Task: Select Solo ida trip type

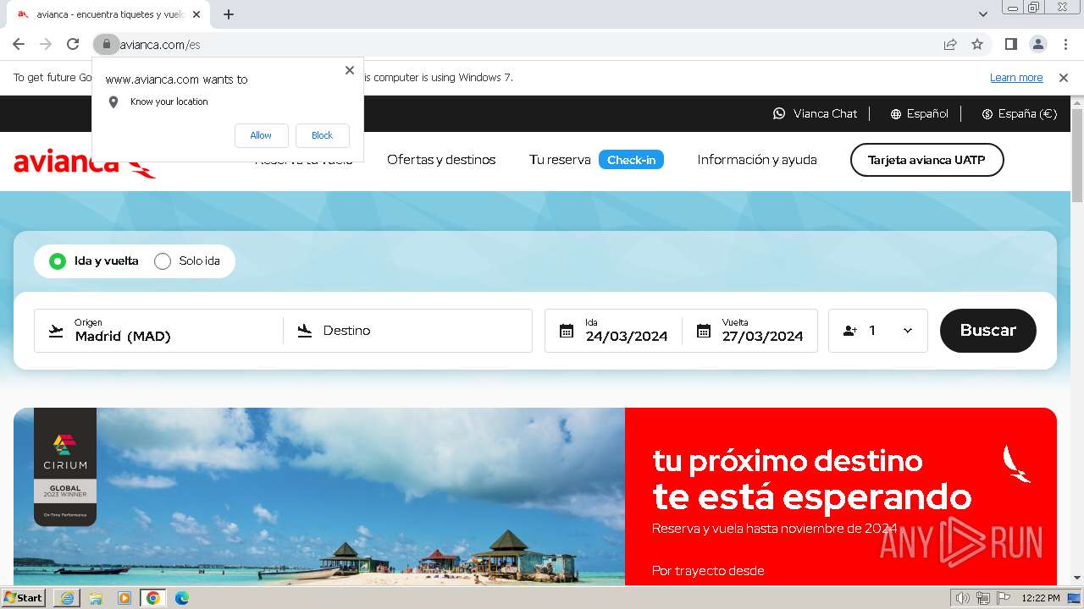Action: click(187, 261)
